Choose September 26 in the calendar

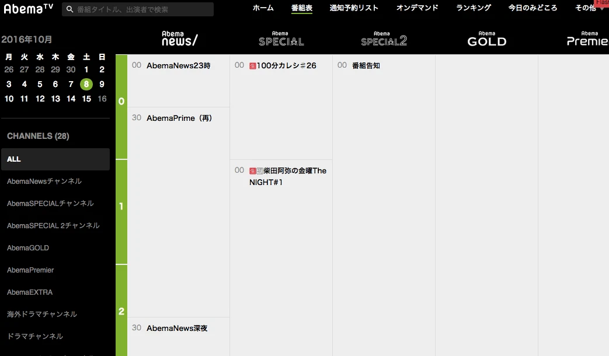[x=9, y=69]
